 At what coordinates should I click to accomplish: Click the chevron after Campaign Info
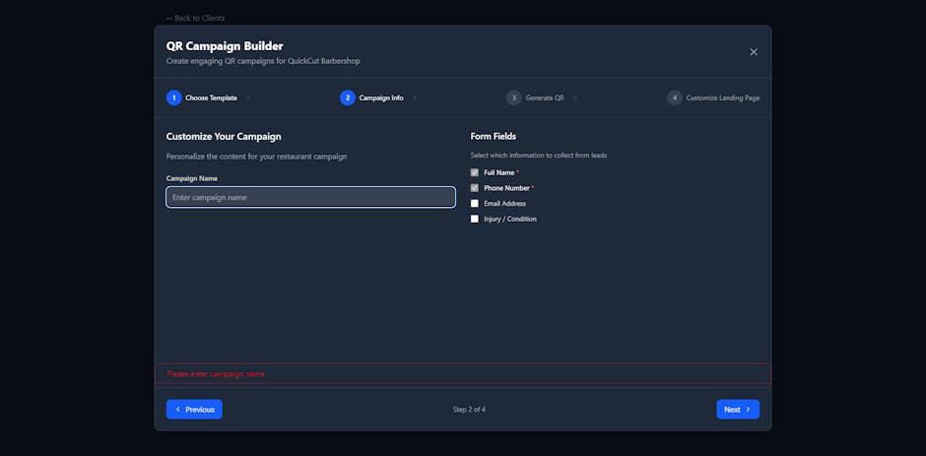pyautogui.click(x=415, y=98)
